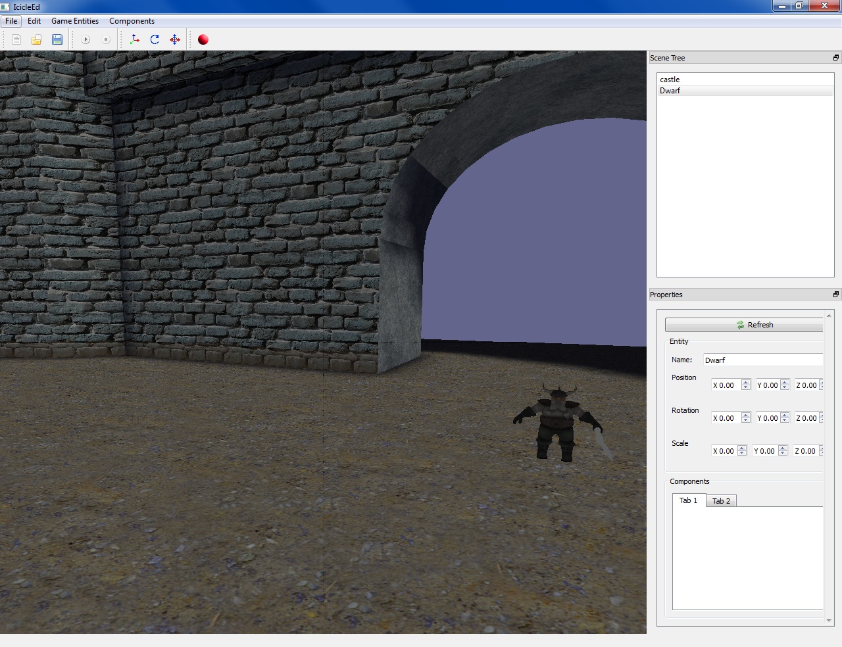The width and height of the screenshot is (842, 647).
Task: Open the Components menu
Action: [132, 20]
